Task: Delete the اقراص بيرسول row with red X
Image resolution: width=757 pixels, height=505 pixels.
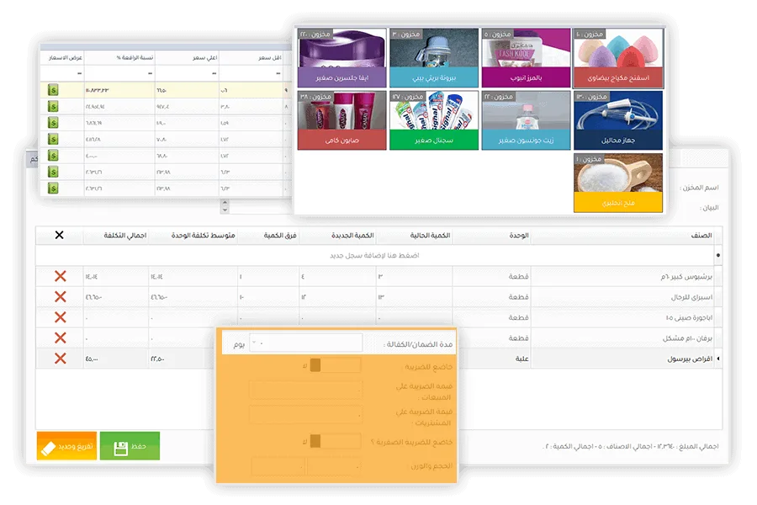Action: point(60,359)
